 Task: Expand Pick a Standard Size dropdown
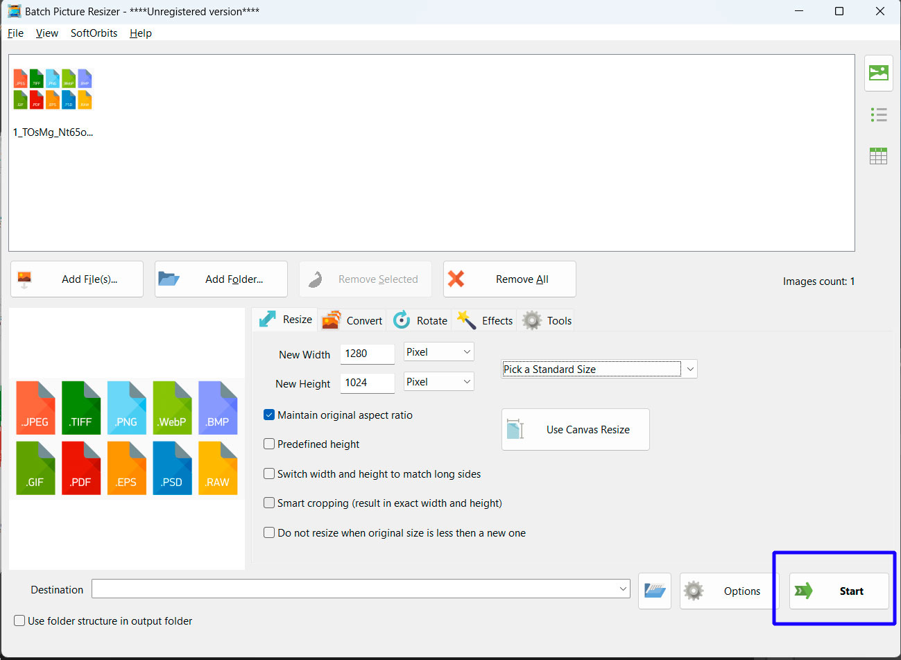click(689, 369)
